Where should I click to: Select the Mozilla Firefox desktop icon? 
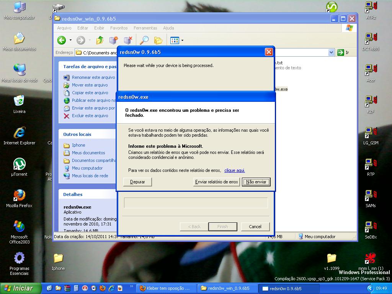[x=19, y=199]
